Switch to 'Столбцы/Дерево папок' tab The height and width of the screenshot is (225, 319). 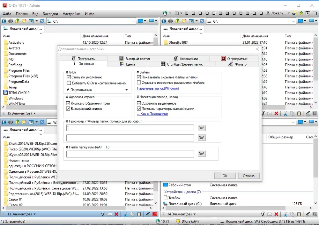pos(182,64)
